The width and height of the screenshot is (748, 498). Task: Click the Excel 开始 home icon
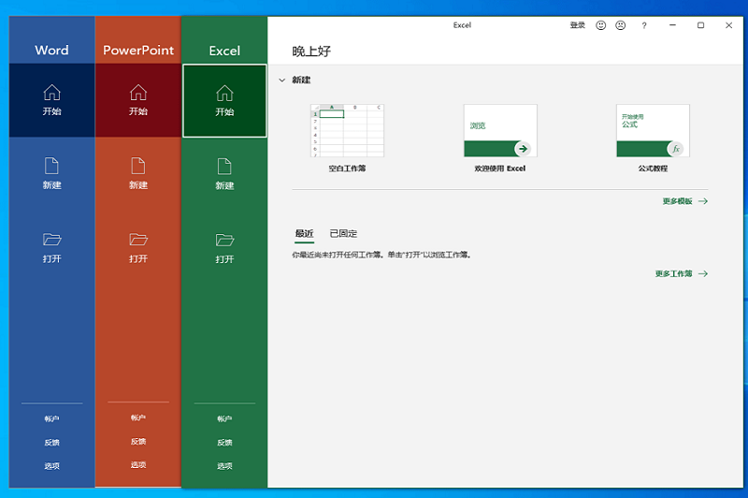[224, 93]
